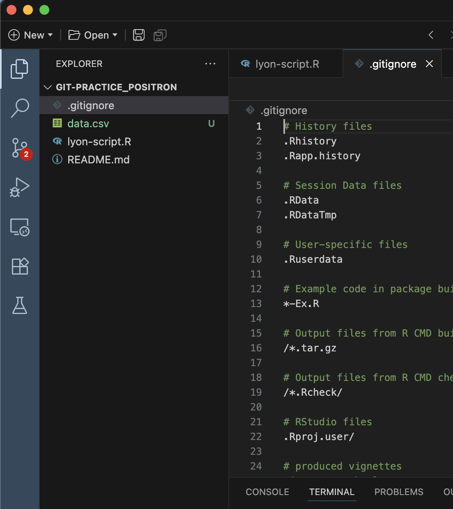Select the Testing flask icon
This screenshot has width=453, height=509.
pyautogui.click(x=19, y=305)
